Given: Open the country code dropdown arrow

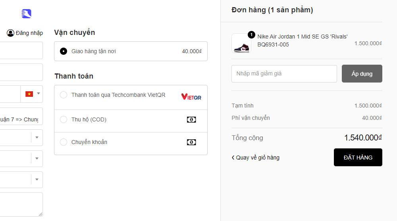Looking at the screenshot, I should 39,94.
